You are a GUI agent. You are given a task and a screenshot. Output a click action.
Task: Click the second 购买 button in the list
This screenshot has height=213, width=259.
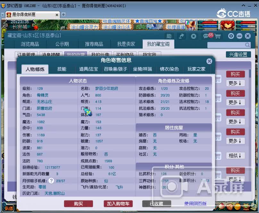[x=235, y=94]
